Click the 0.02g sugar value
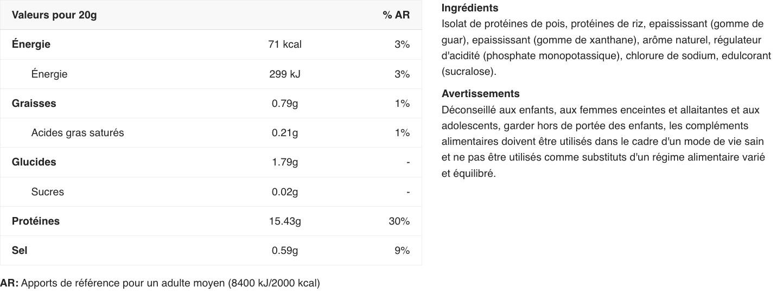Screen dimensions: 777x293 pyautogui.click(x=285, y=192)
